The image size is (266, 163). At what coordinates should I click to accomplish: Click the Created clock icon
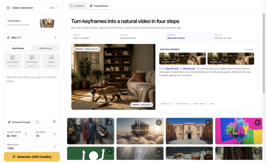point(71,6)
